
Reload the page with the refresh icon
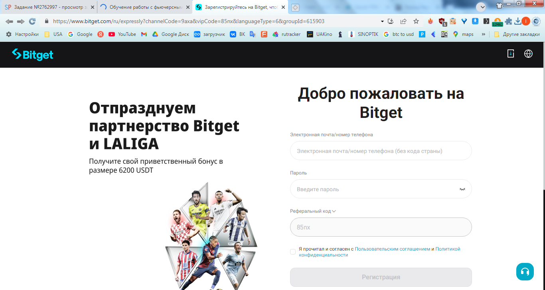tap(32, 22)
